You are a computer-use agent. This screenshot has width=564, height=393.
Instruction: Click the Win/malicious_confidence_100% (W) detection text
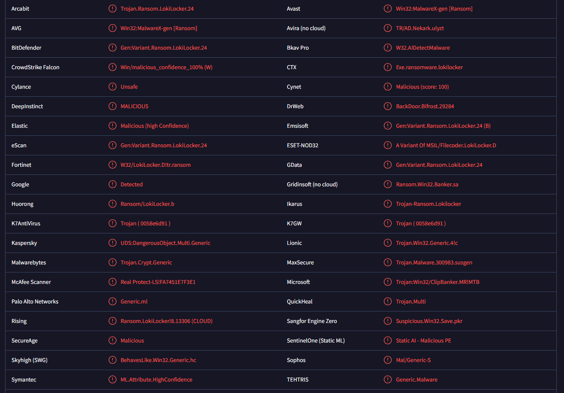166,67
